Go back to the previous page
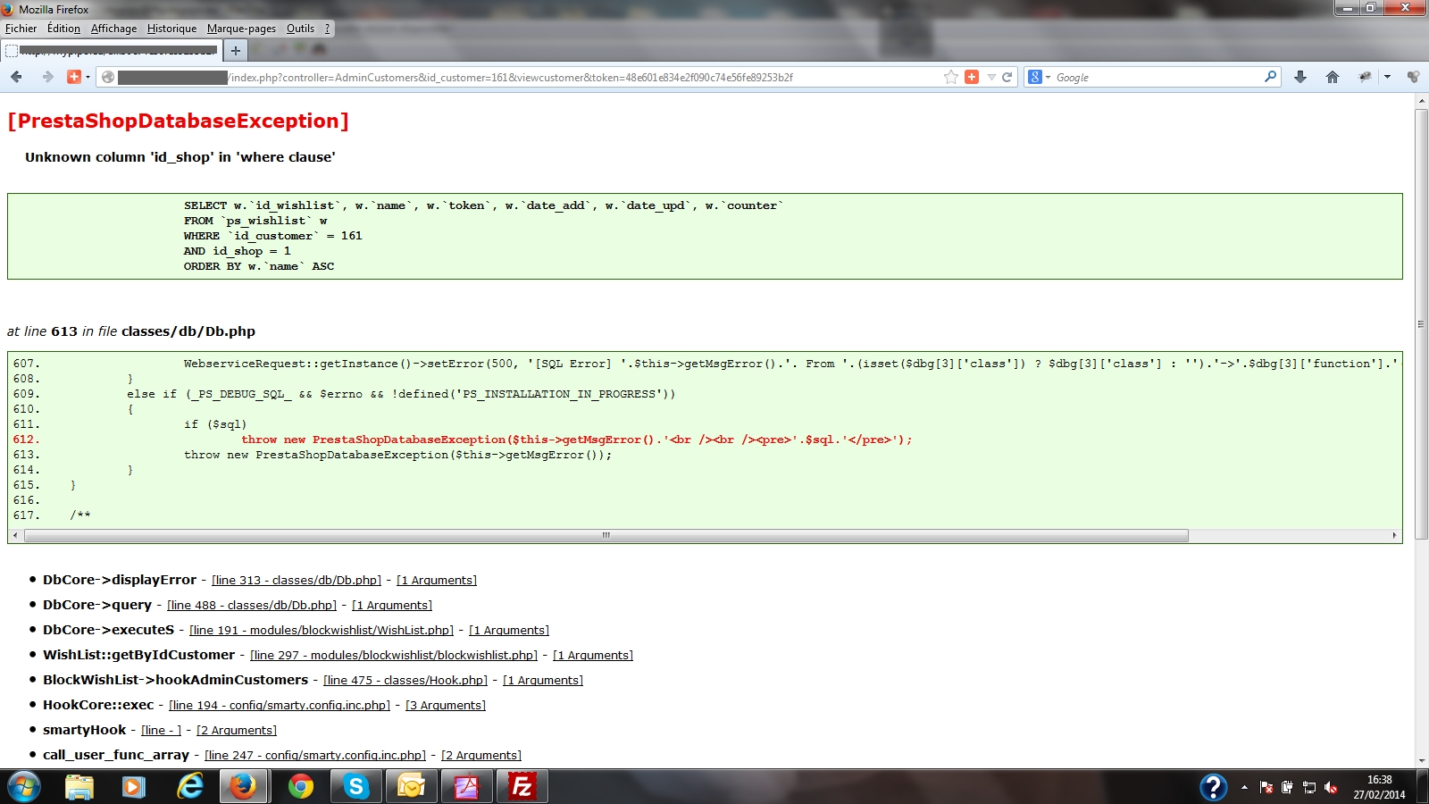Image resolution: width=1429 pixels, height=804 pixels. coord(16,77)
